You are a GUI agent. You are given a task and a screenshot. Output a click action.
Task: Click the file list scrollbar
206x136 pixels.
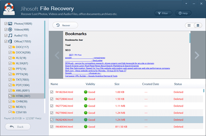(204, 91)
